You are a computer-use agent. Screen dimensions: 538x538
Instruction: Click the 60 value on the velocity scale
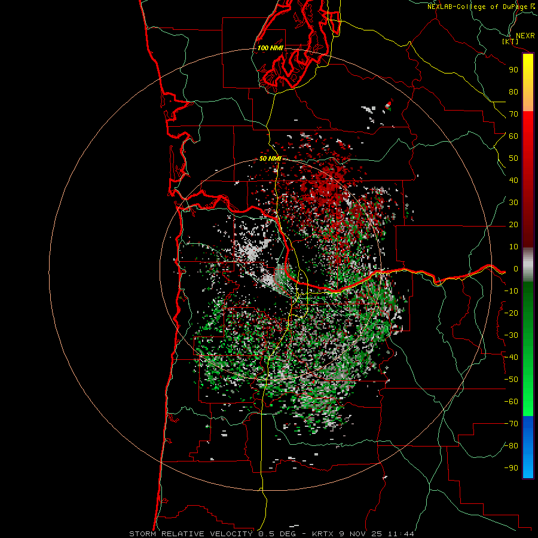[513, 136]
